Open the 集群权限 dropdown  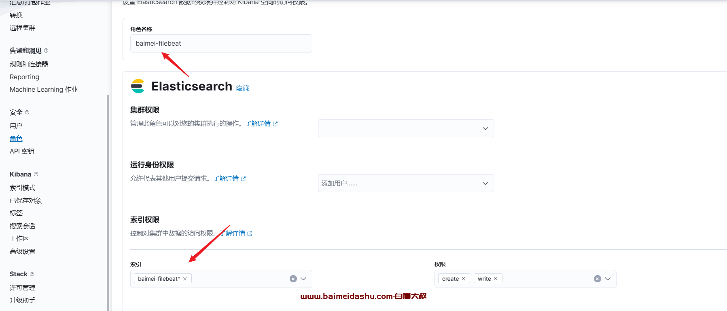coord(406,128)
